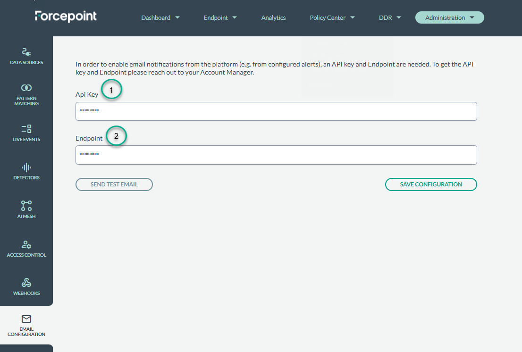The height and width of the screenshot is (352, 522).
Task: Click the "ACCESS CONTROL" sidebar label
Action: [x=26, y=255]
